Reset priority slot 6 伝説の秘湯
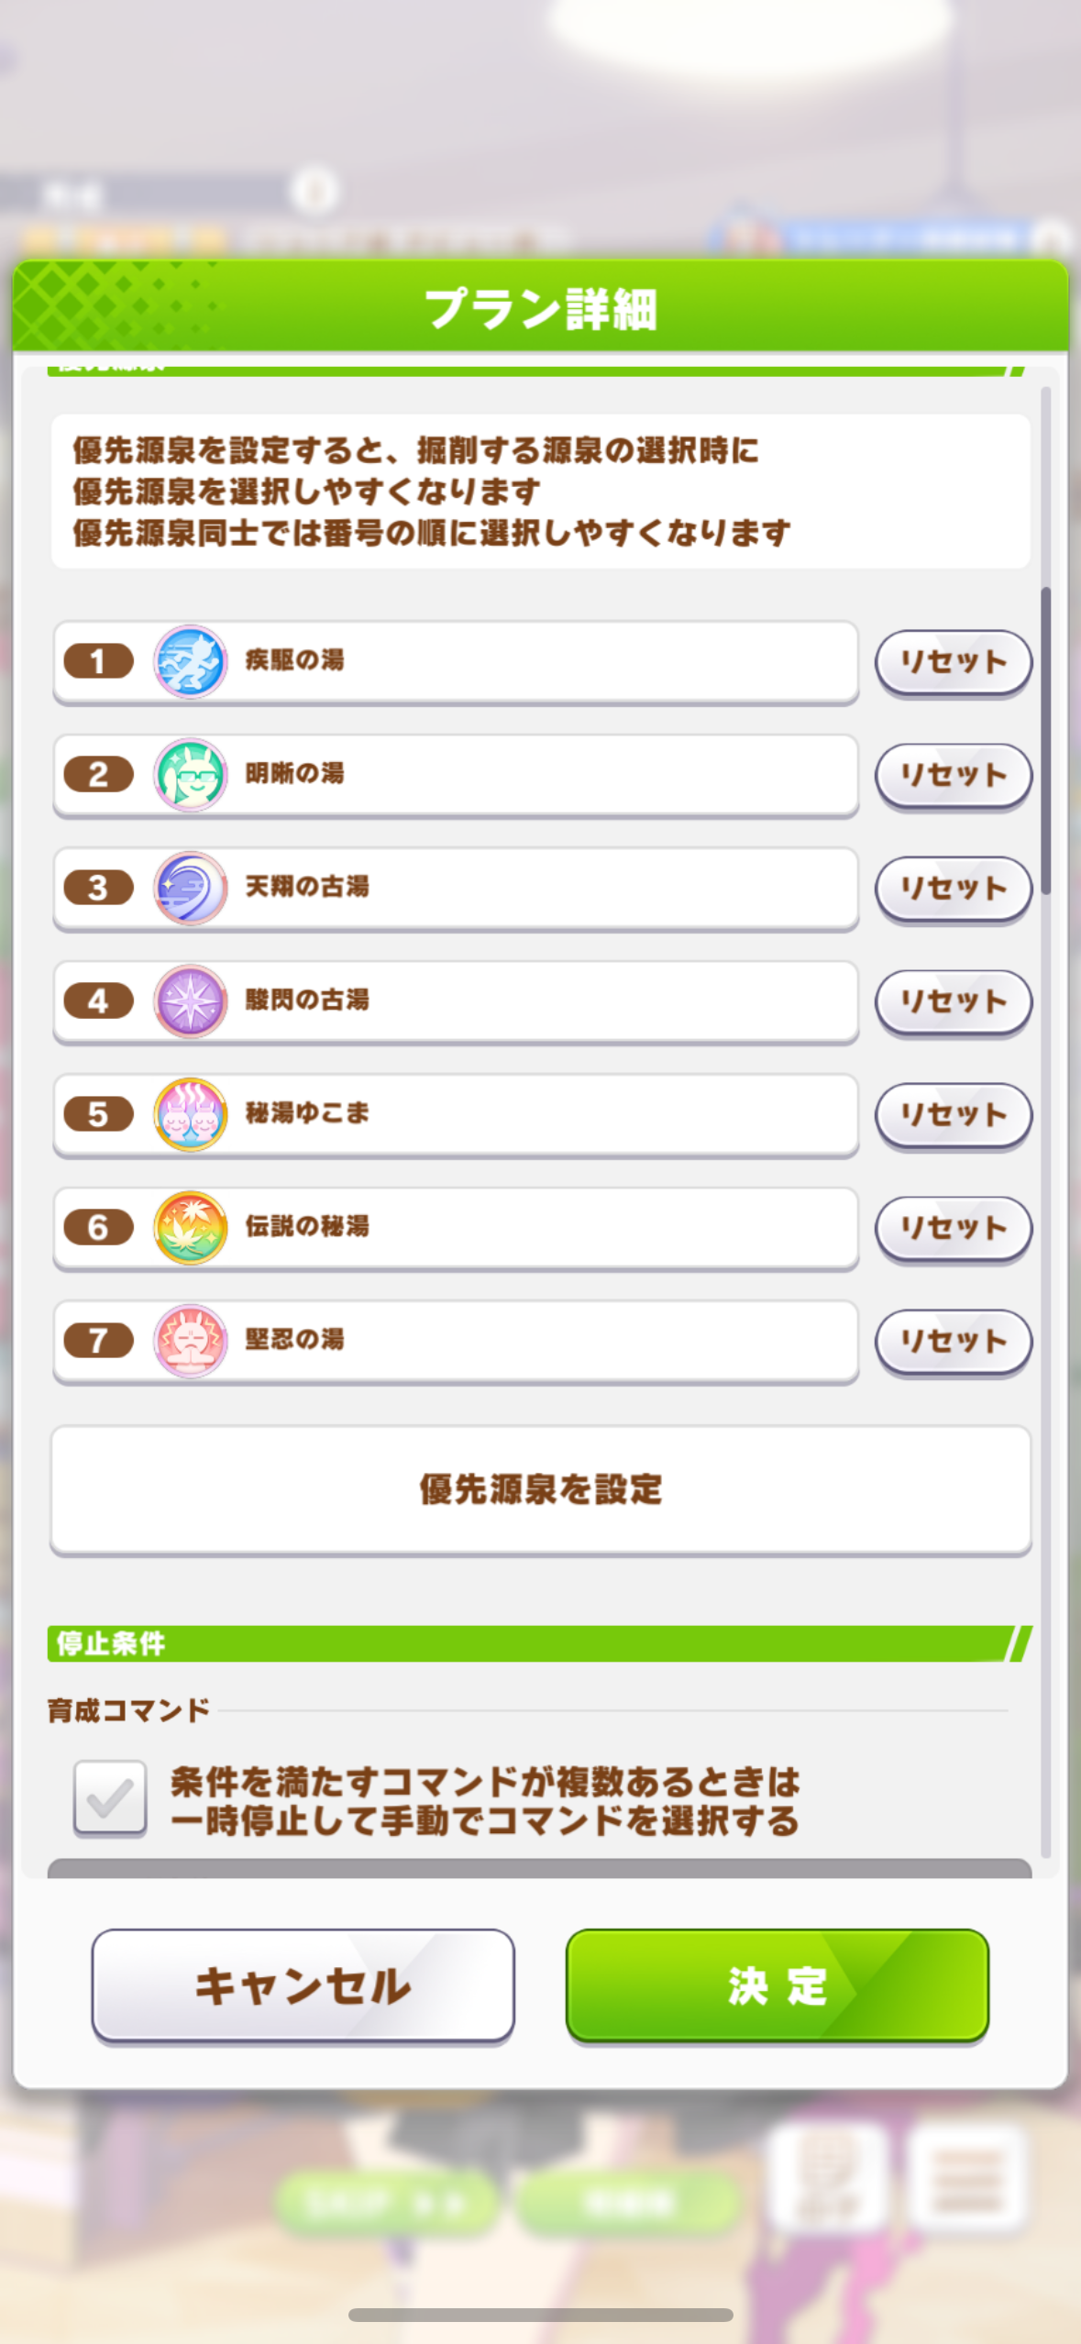The height and width of the screenshot is (2344, 1081). click(x=953, y=1228)
